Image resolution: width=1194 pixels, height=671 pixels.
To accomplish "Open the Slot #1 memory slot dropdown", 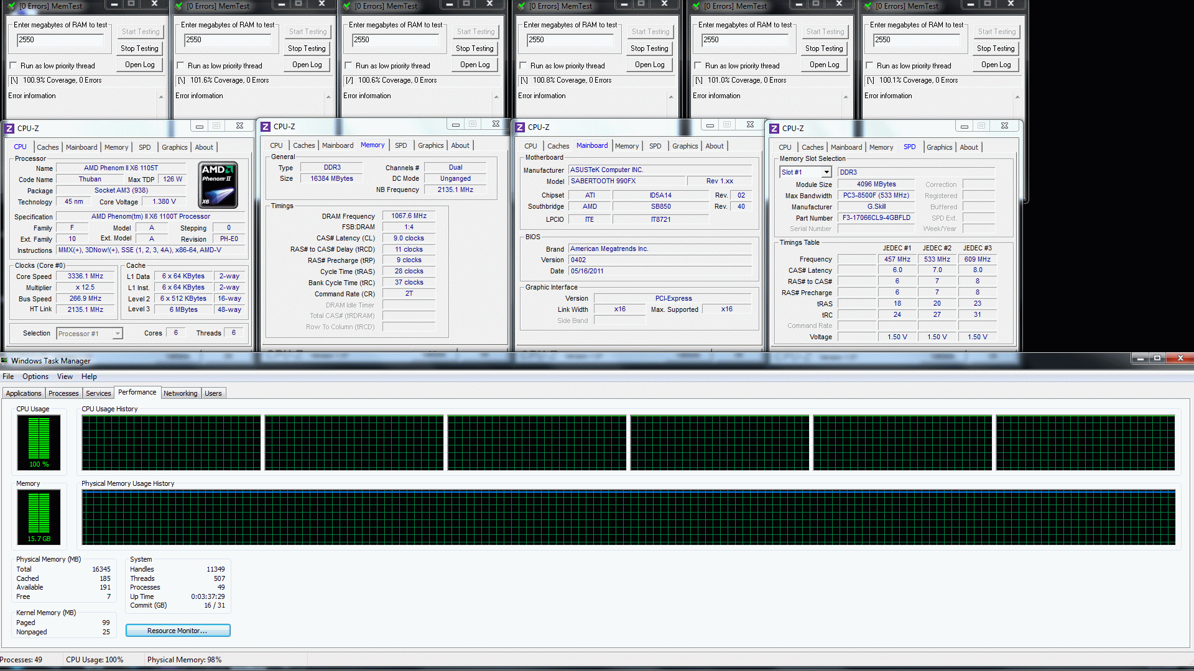I will pos(826,172).
